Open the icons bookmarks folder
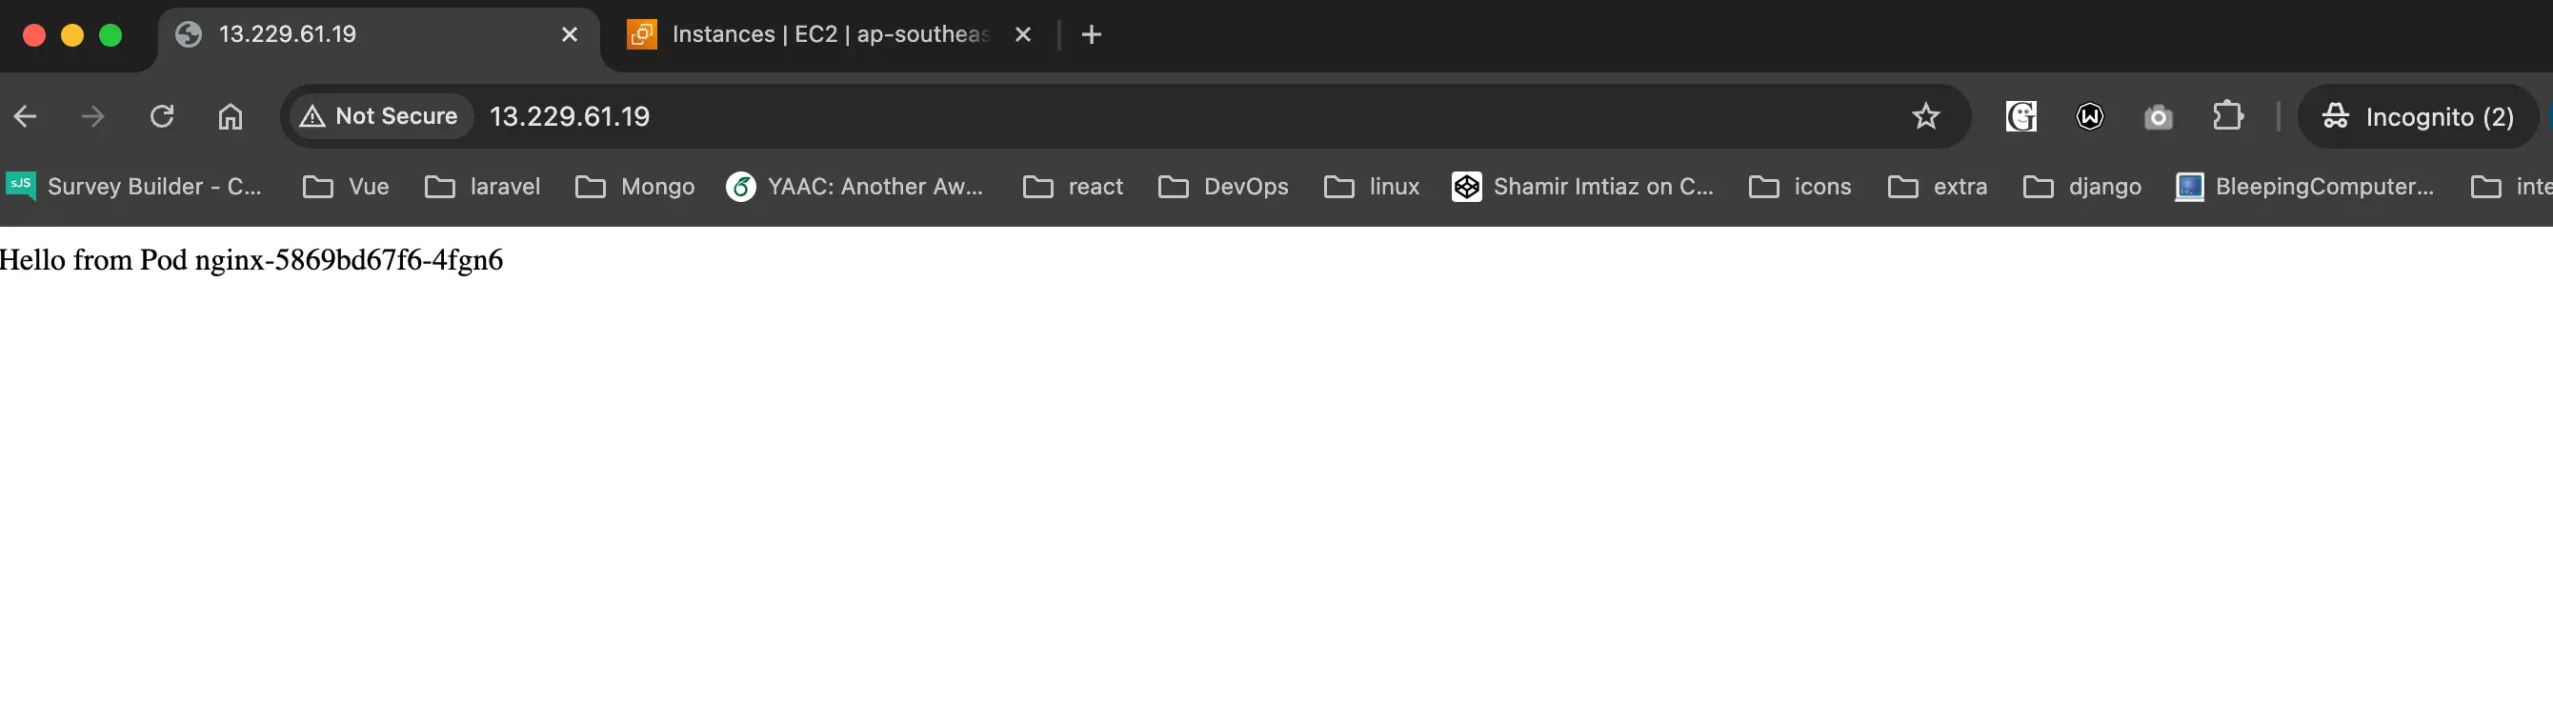Viewport: 2553px width, 726px height. pyautogui.click(x=1799, y=187)
